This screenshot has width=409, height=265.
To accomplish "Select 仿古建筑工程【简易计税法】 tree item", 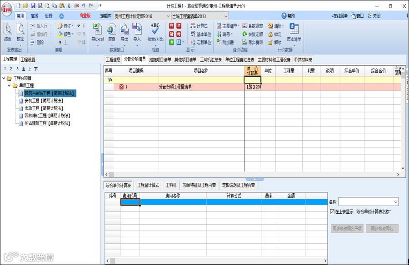I will 47,123.
